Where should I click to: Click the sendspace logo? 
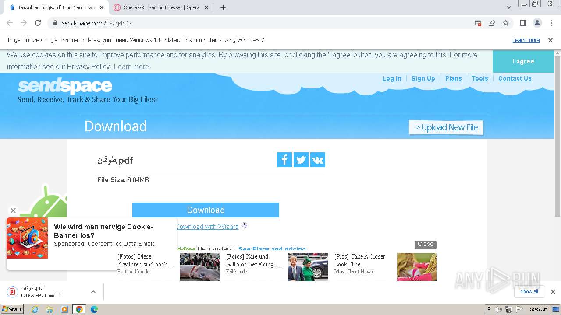pos(65,86)
